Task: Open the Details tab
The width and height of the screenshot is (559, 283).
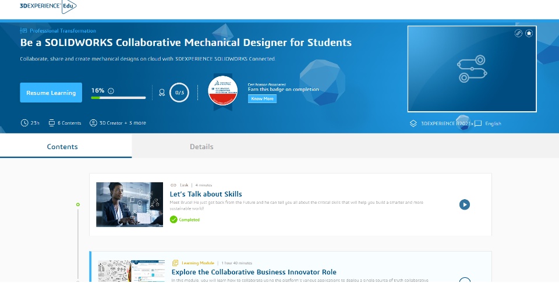Action: (x=201, y=147)
